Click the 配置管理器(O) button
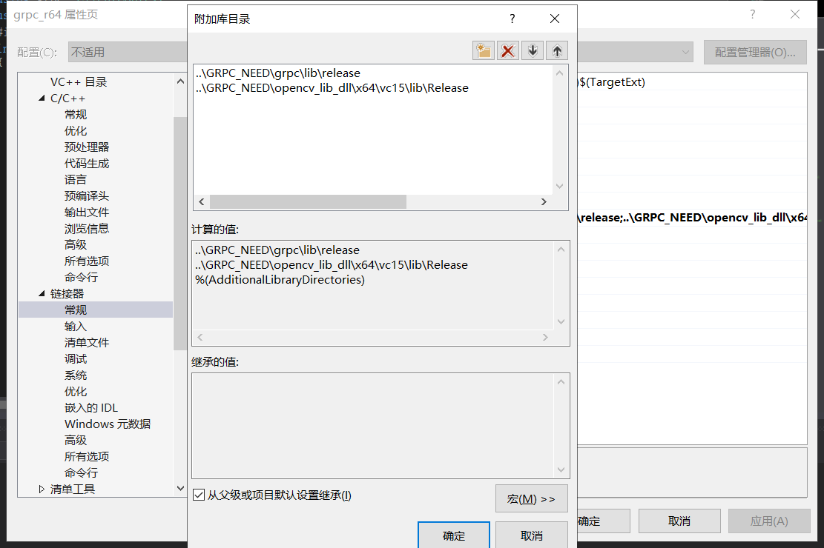 [755, 51]
